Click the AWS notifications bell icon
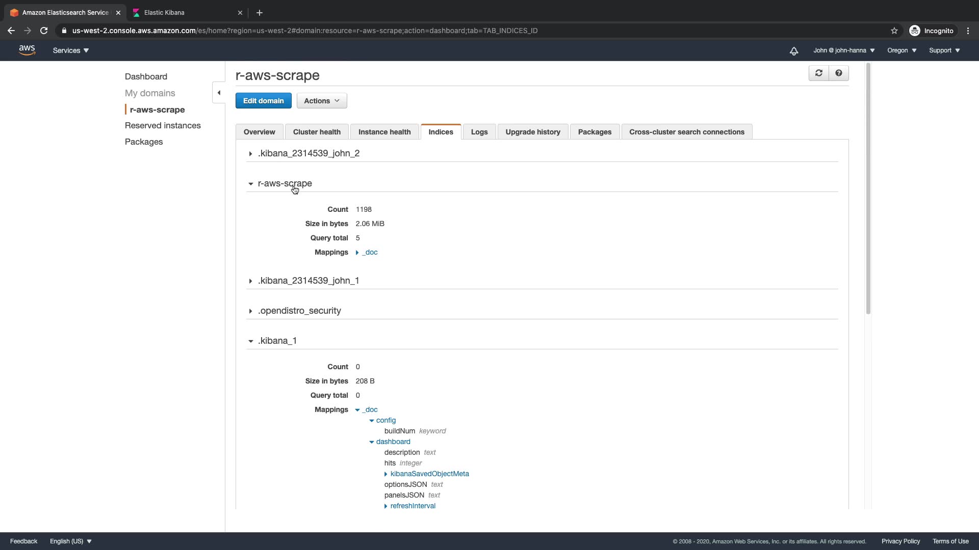Image resolution: width=979 pixels, height=550 pixels. (794, 51)
